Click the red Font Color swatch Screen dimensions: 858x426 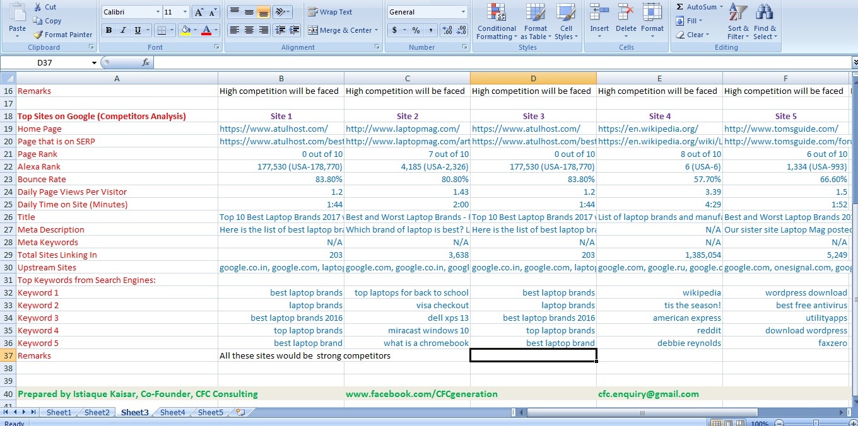click(x=206, y=30)
